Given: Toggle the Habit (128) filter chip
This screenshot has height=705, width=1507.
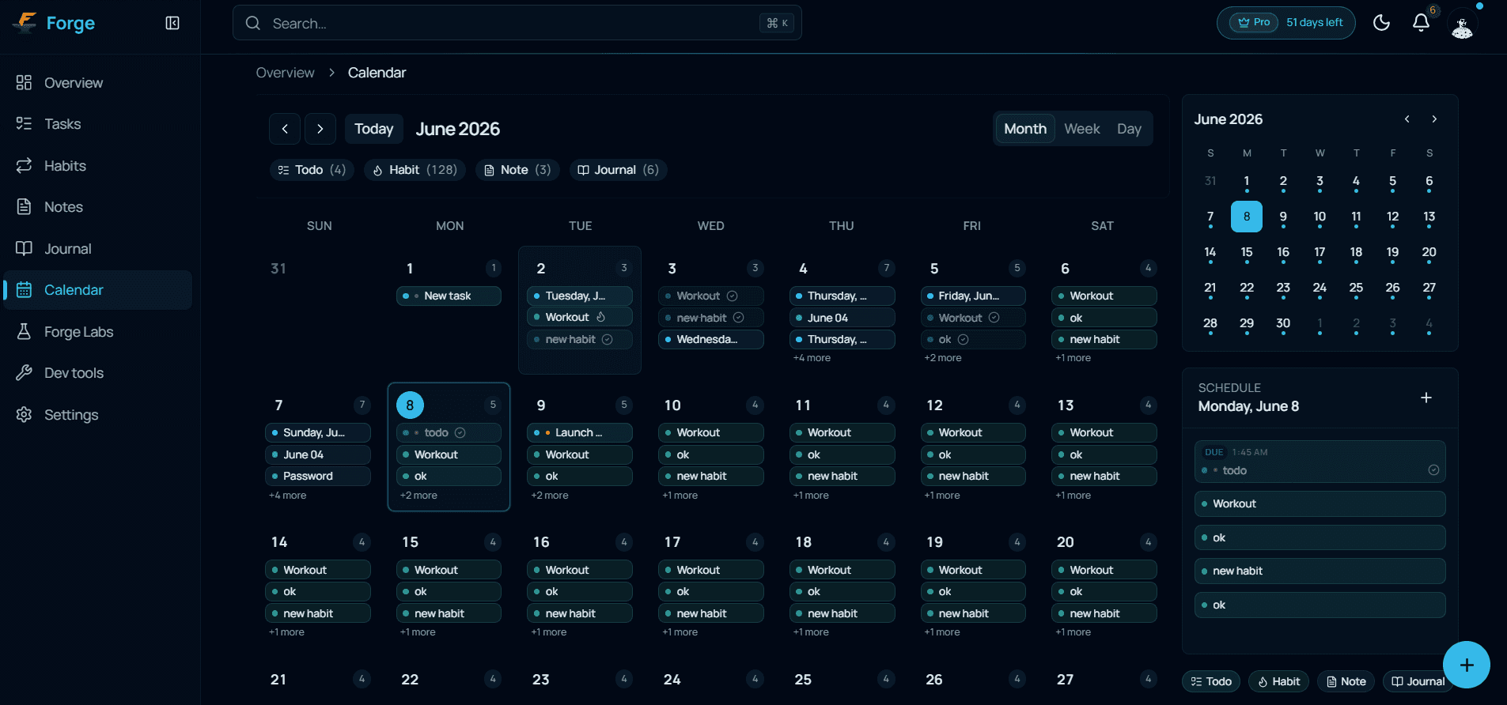Looking at the screenshot, I should point(415,170).
